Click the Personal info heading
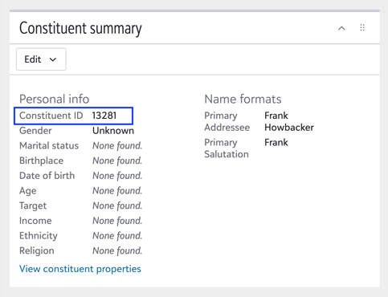The image size is (388, 297). click(54, 99)
